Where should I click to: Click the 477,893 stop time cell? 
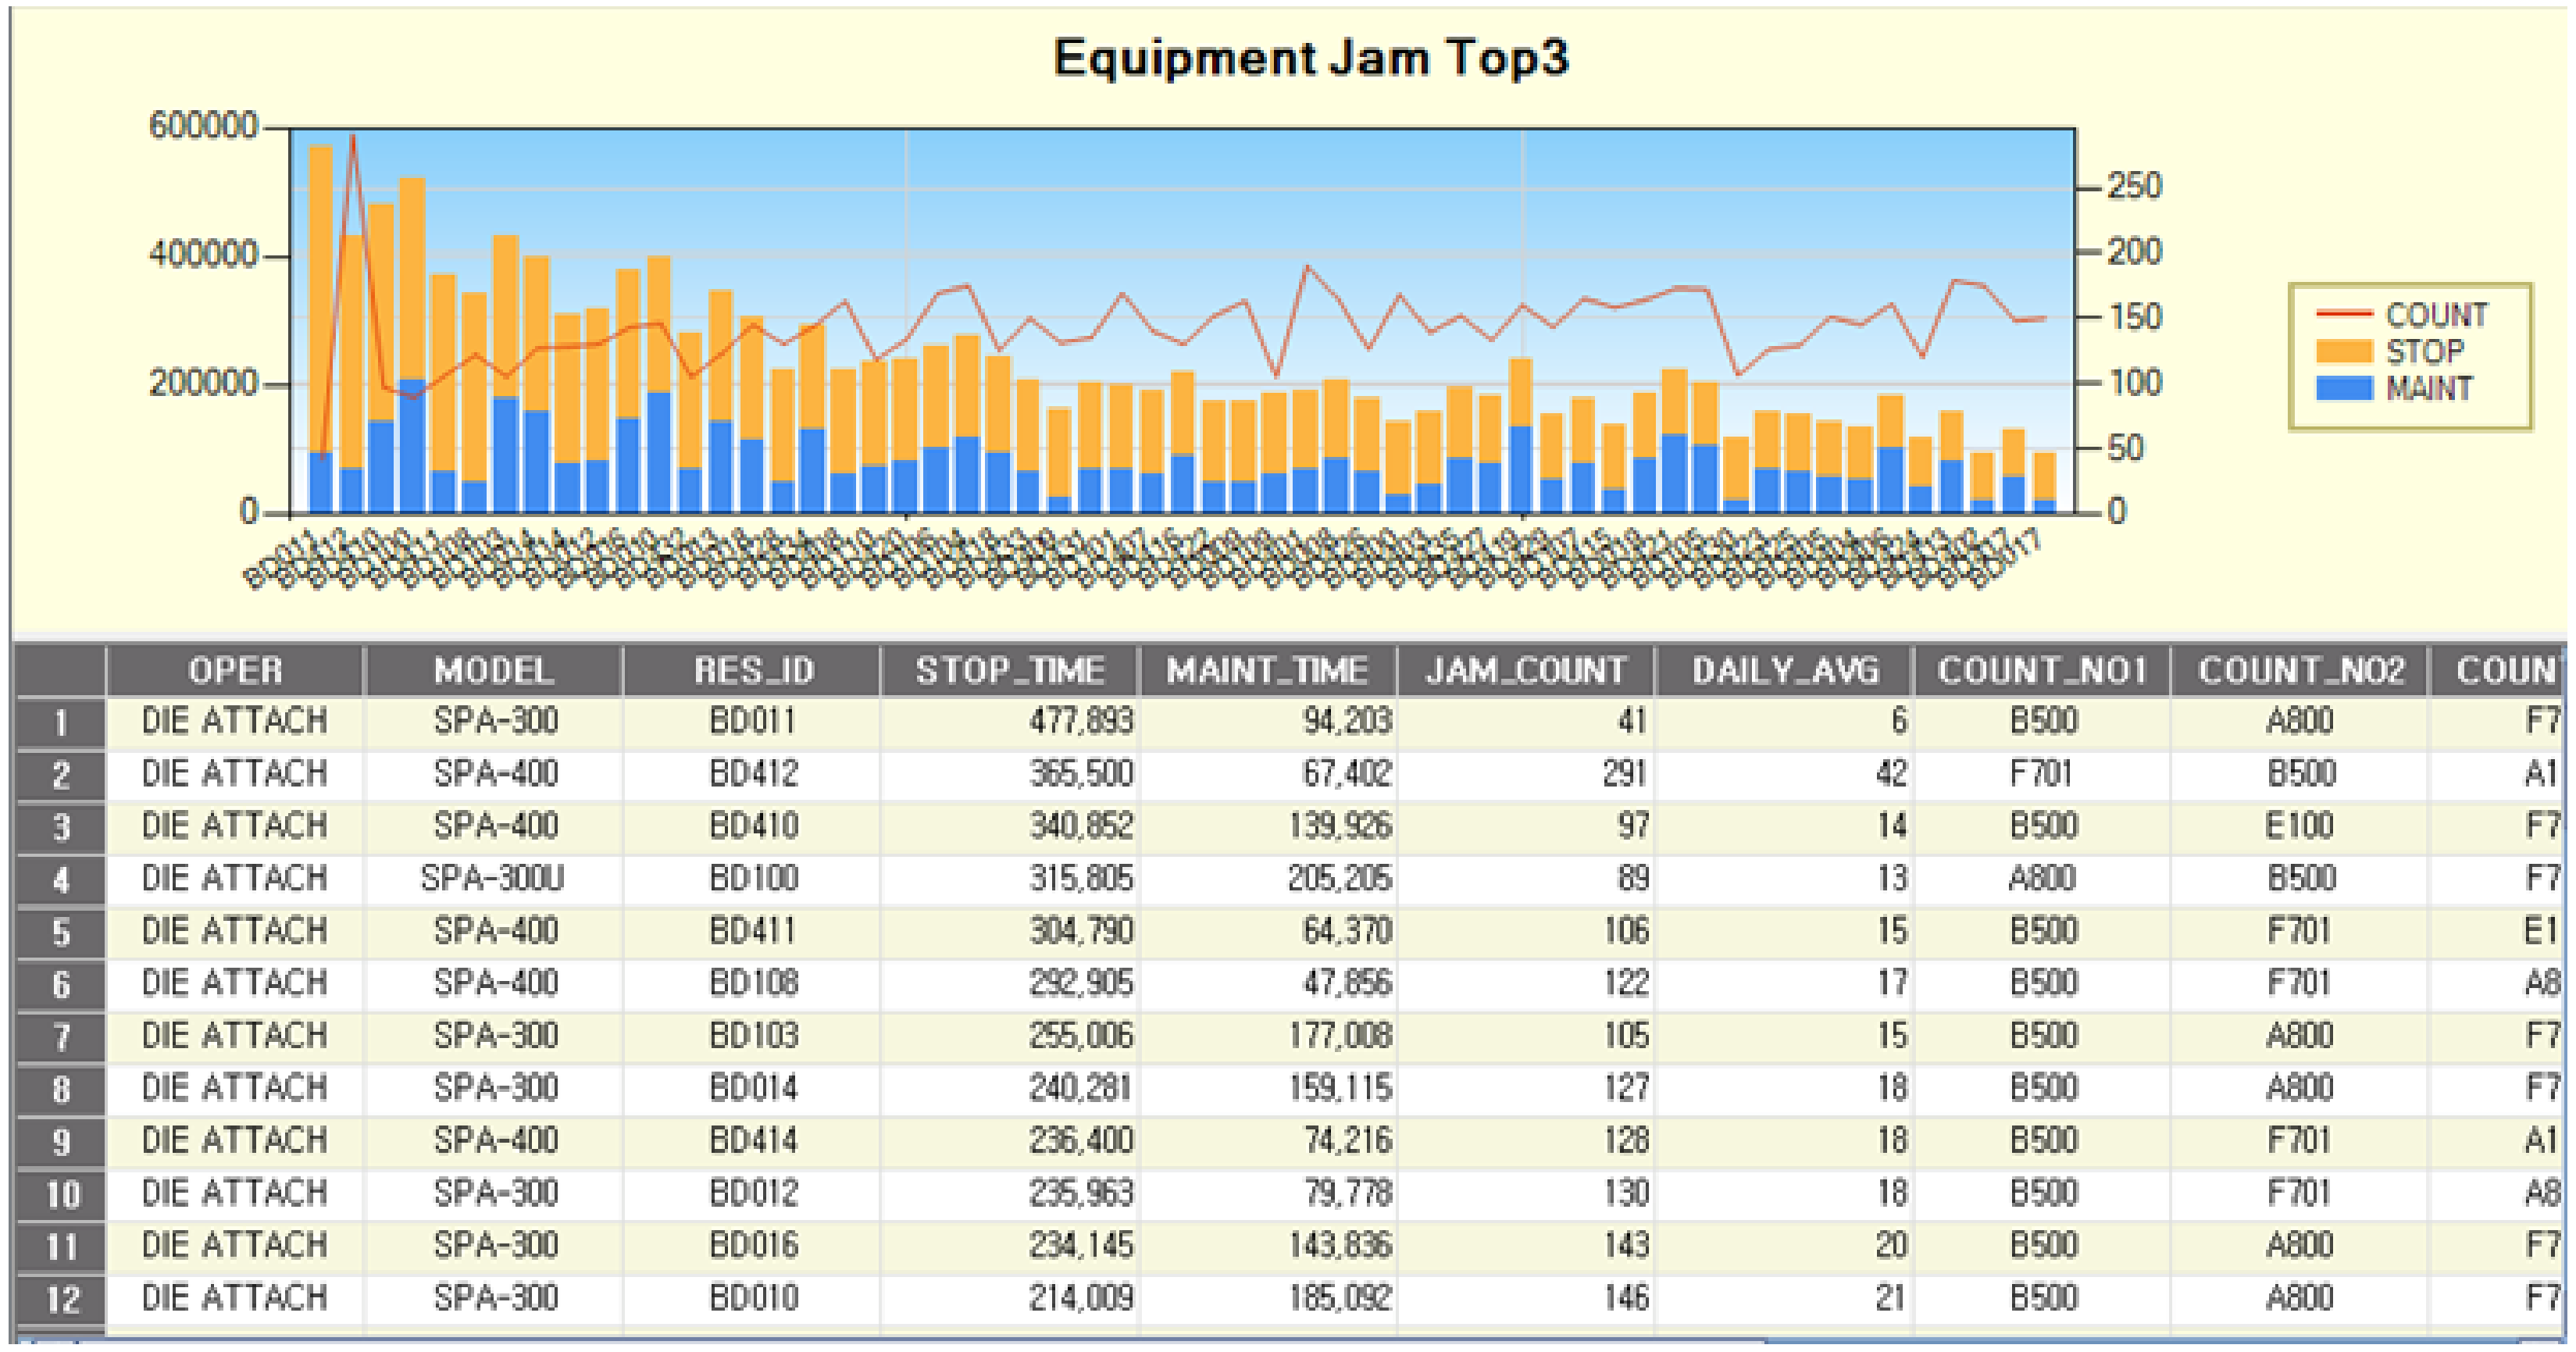(1080, 721)
